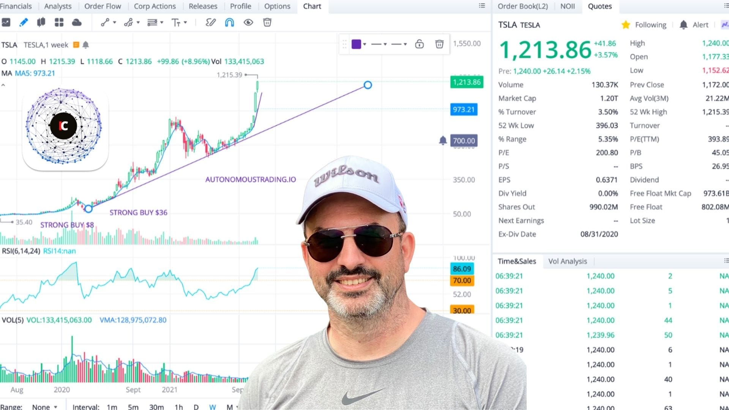Viewport: 729px width, 410px height.
Task: Open the Vol Analysis tab
Action: [x=567, y=261]
